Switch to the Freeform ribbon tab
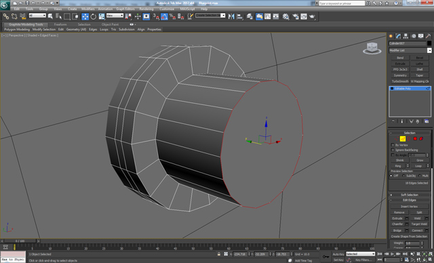Viewport: 434px width, 263px height. click(x=60, y=24)
